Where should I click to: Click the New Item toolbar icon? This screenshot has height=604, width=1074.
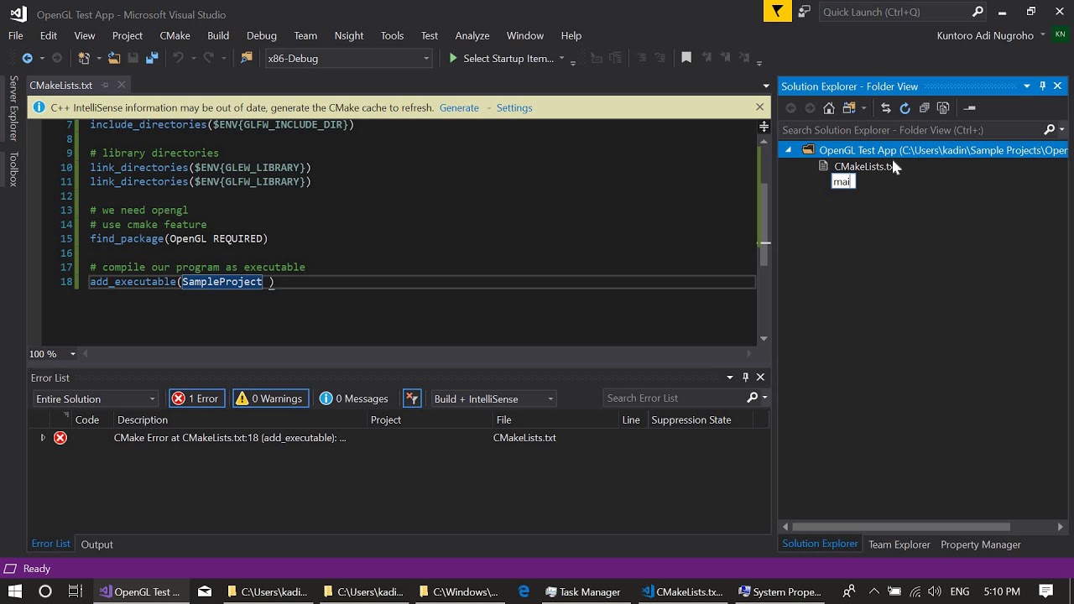pyautogui.click(x=84, y=58)
